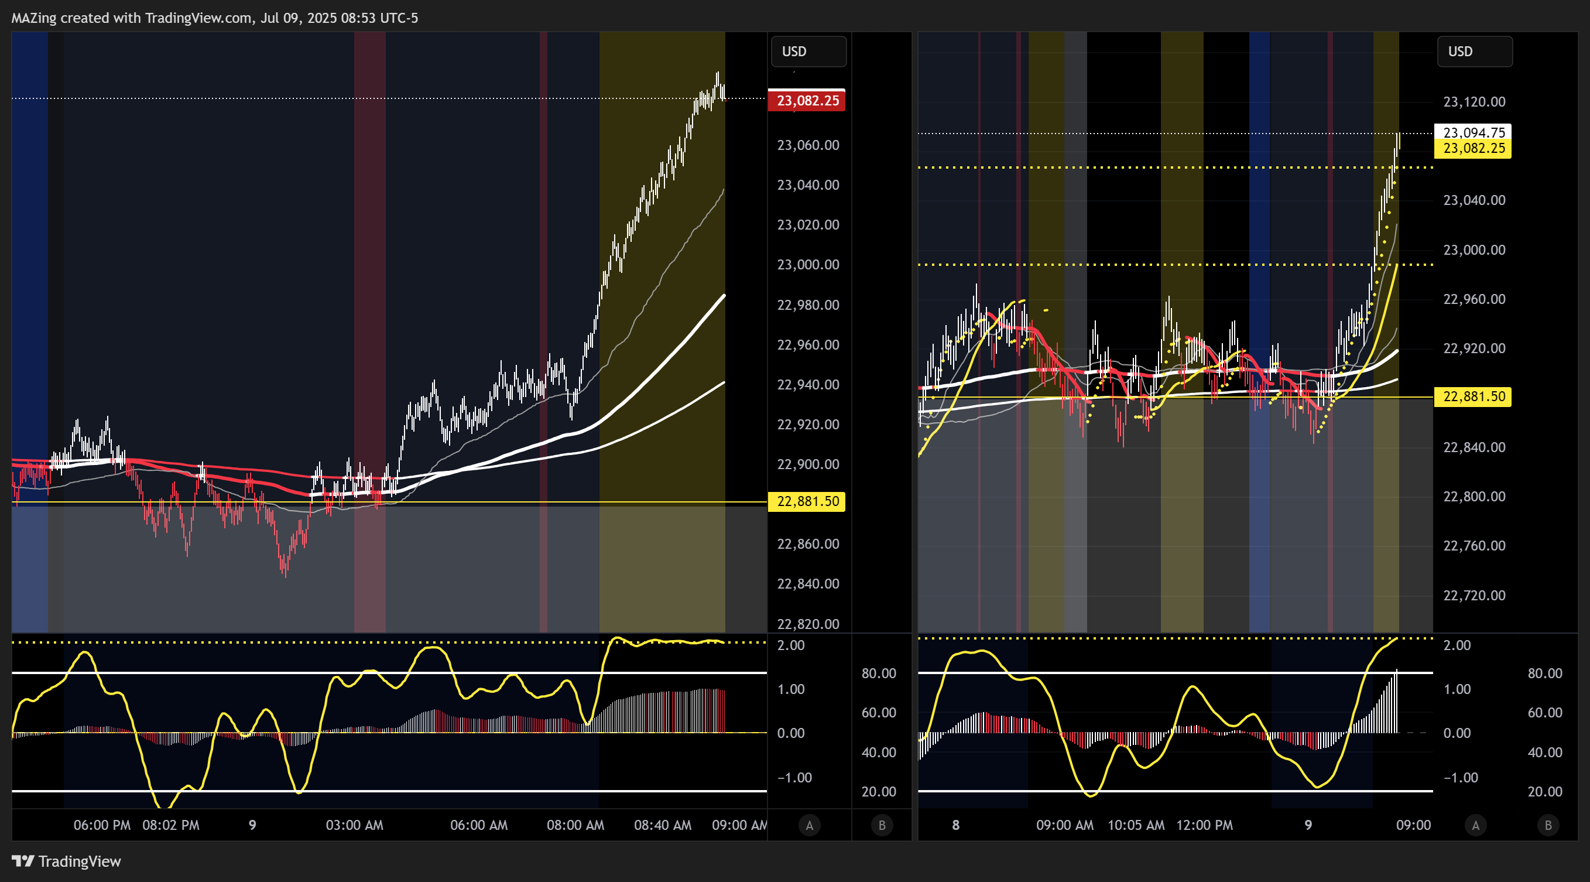
Task: Click the 80.00 indicator scale value on left chart
Action: click(878, 674)
